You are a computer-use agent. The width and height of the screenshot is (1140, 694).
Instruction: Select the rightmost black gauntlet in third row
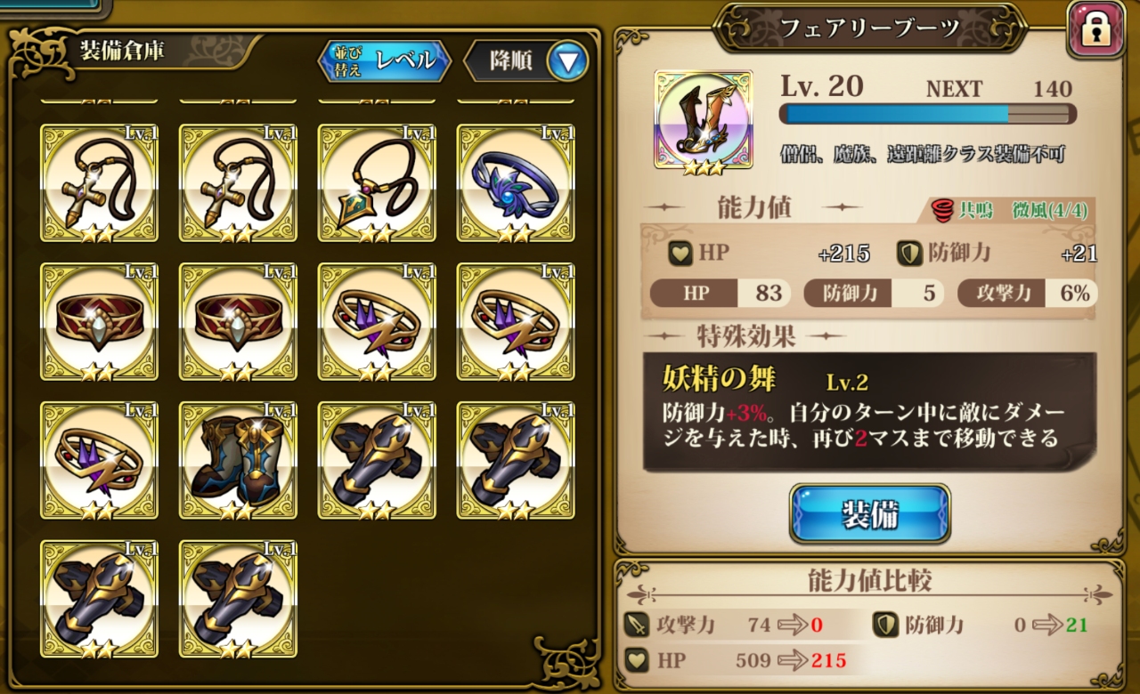point(516,461)
